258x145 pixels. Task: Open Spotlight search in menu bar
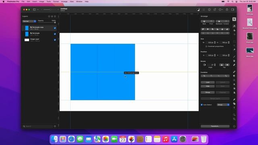pos(232,2)
